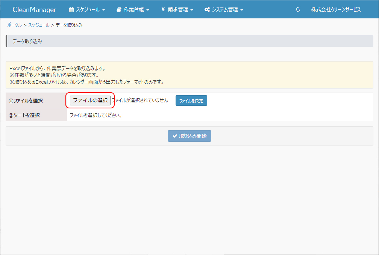Go to ポータル breadcrumb link
The image size is (379, 255).
15,25
